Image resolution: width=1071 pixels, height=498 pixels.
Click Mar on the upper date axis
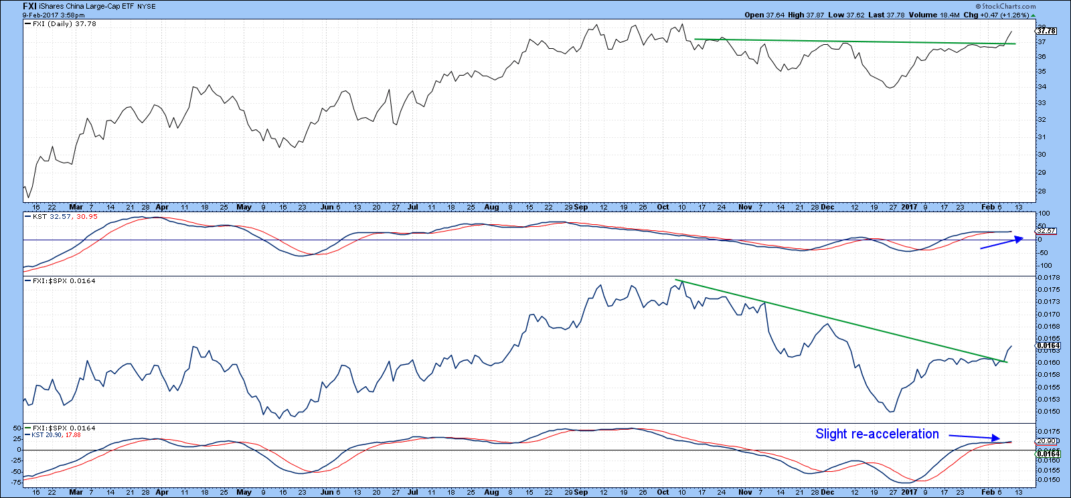[76, 207]
